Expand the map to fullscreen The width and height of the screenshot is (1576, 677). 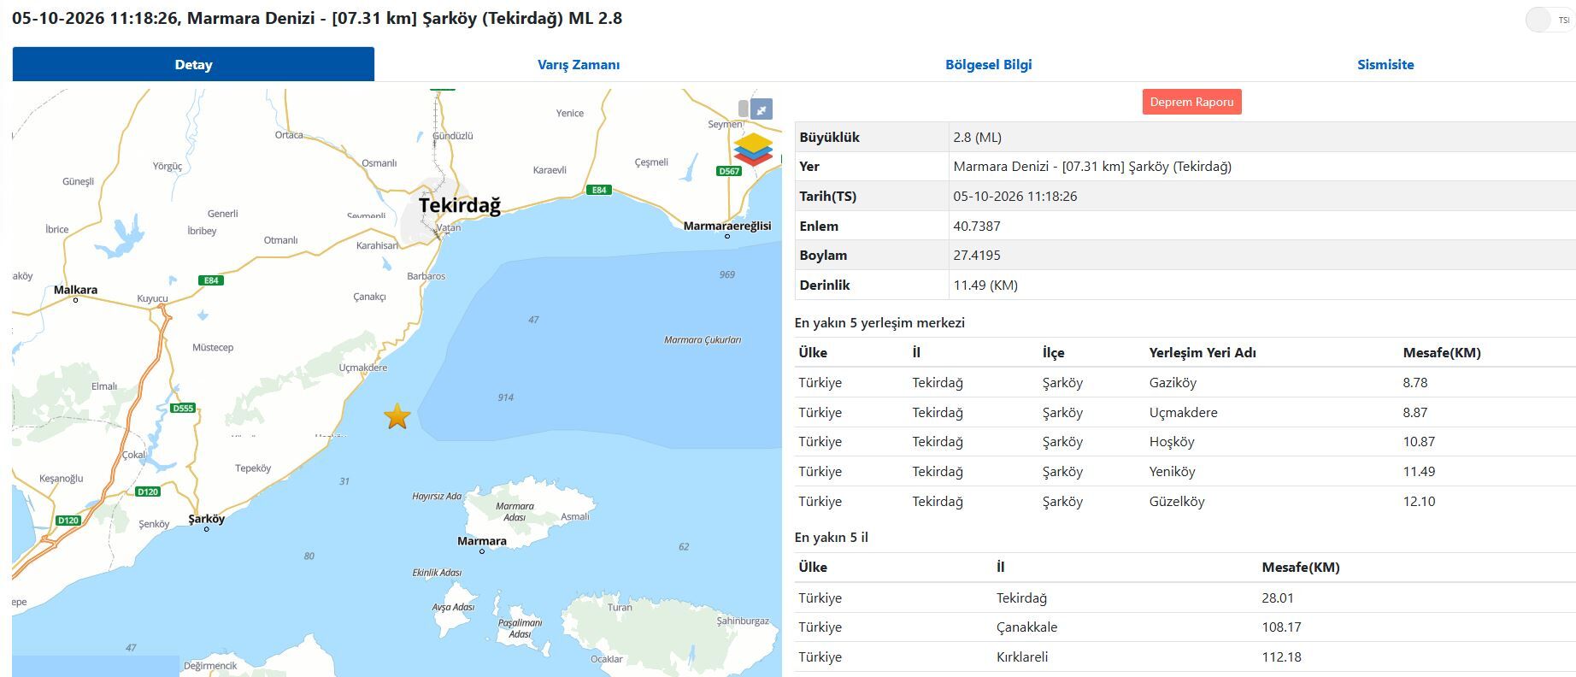pos(762,109)
